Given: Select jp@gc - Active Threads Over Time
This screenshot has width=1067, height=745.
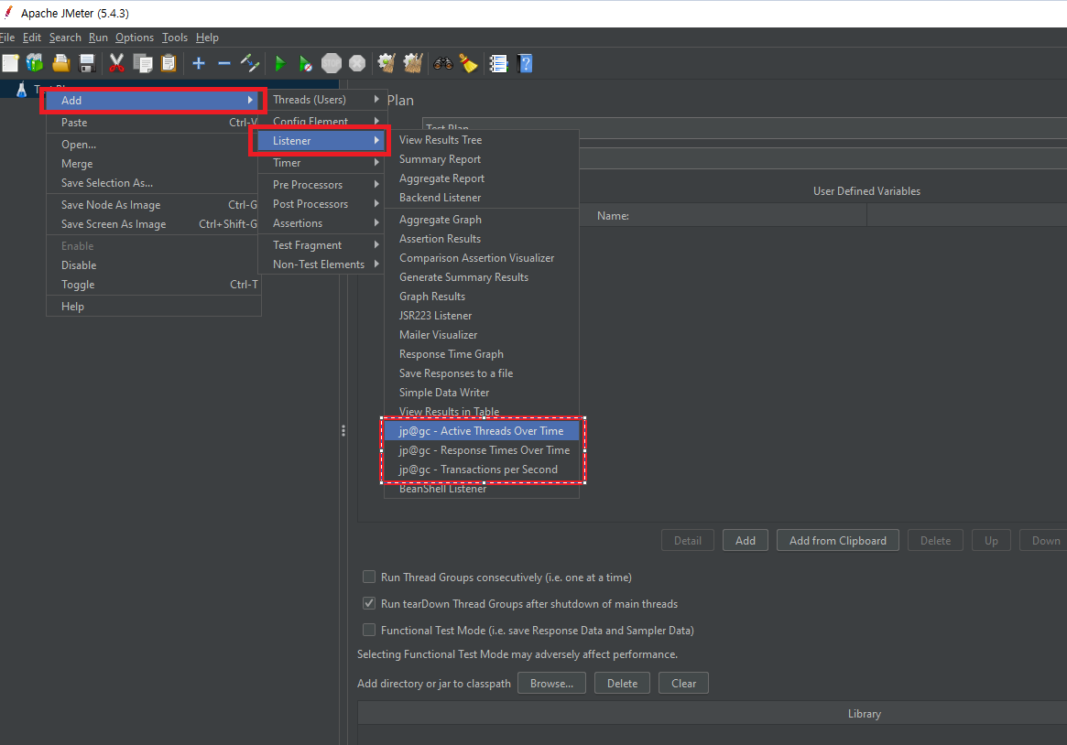Looking at the screenshot, I should [482, 430].
